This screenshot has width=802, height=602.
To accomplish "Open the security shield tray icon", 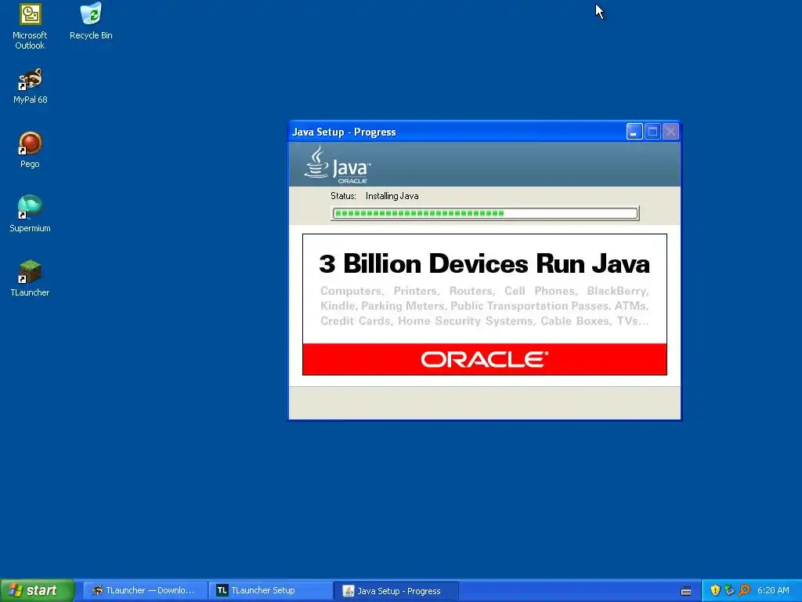I will pyautogui.click(x=715, y=590).
